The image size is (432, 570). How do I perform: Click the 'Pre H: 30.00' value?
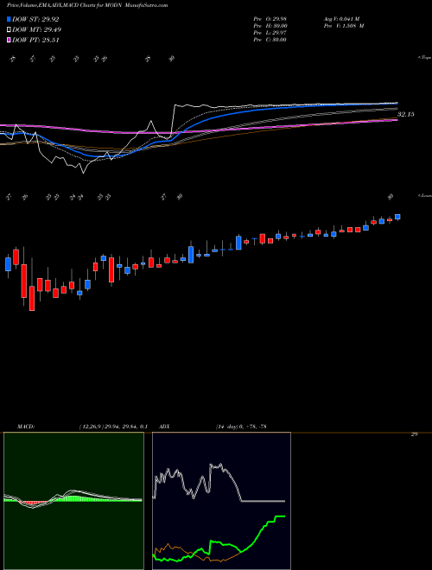tap(270, 26)
